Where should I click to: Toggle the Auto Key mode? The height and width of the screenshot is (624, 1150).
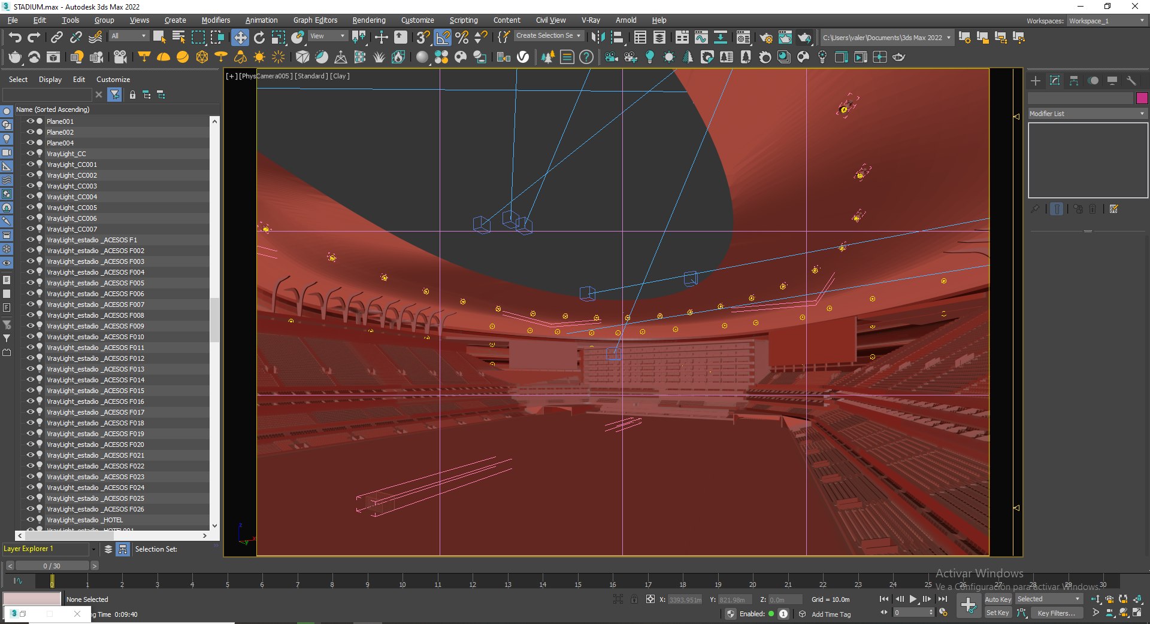click(998, 599)
